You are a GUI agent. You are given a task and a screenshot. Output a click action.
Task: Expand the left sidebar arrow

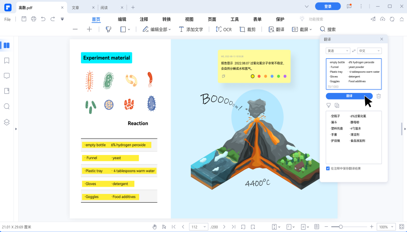[16, 129]
